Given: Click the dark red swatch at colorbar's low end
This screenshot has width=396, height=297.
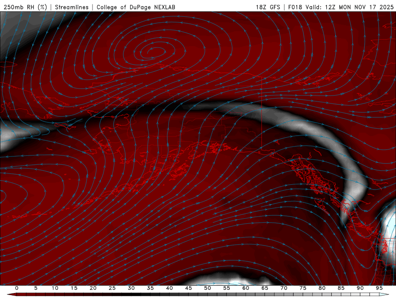Looking at the screenshot, I should click(13, 295).
